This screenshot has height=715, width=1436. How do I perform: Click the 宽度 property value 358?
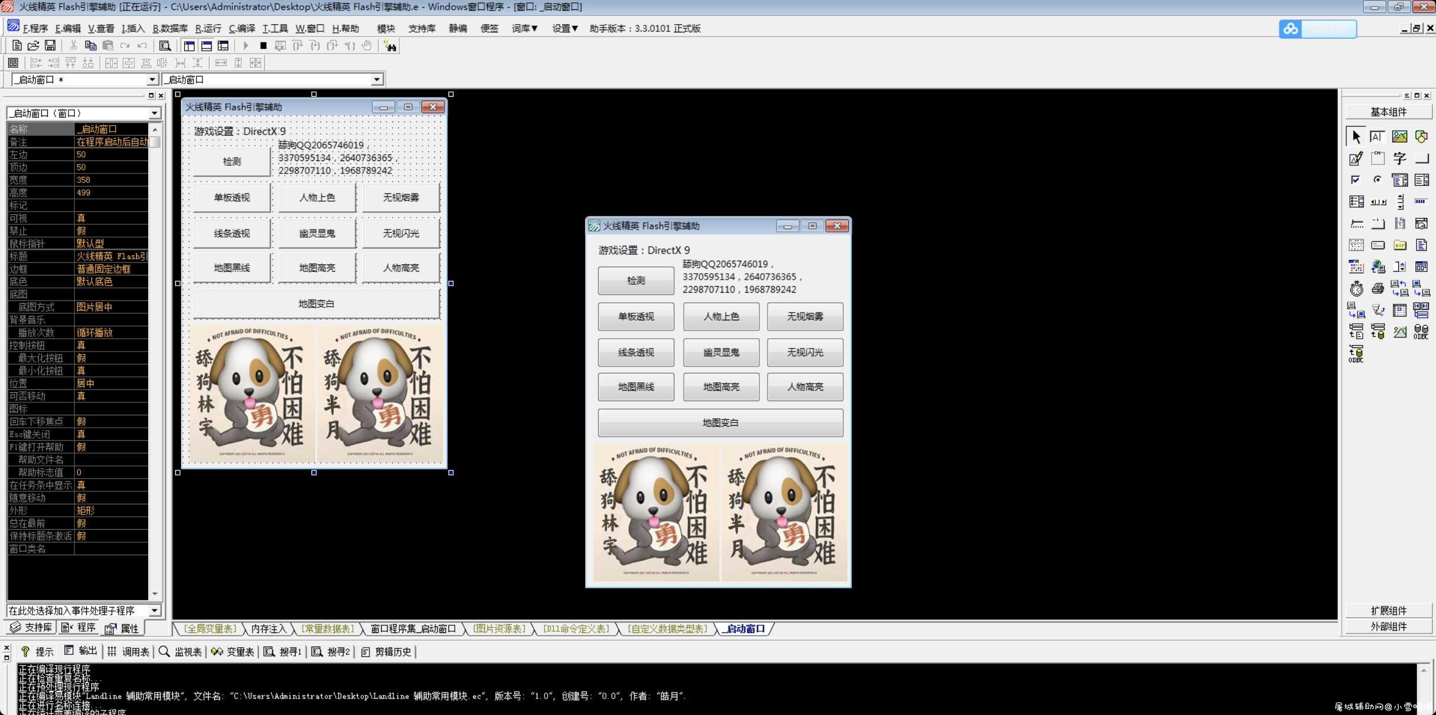[111, 180]
